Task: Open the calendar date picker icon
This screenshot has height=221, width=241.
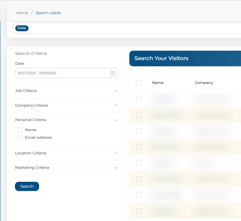Action: [x=113, y=73]
